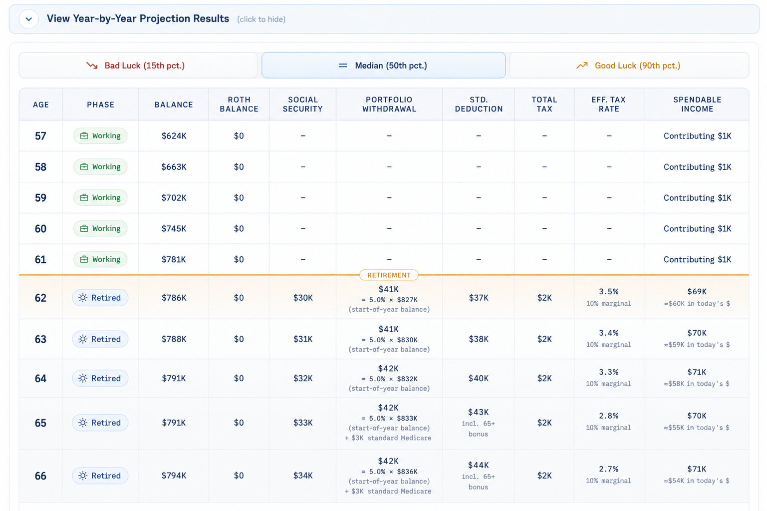Click the briefcase icon in age 60 row
767x511 pixels.
(x=84, y=228)
